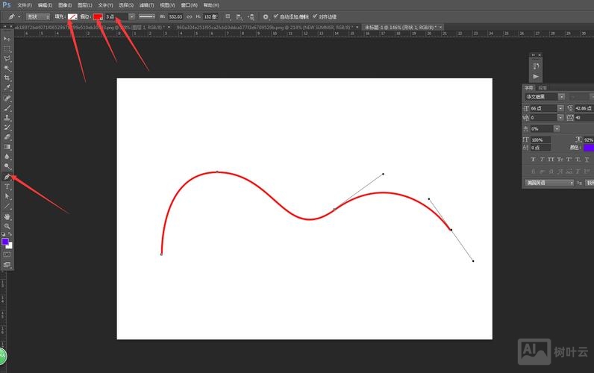Open the 华文细黑 font family dropdown
594x373 pixels.
(x=544, y=96)
